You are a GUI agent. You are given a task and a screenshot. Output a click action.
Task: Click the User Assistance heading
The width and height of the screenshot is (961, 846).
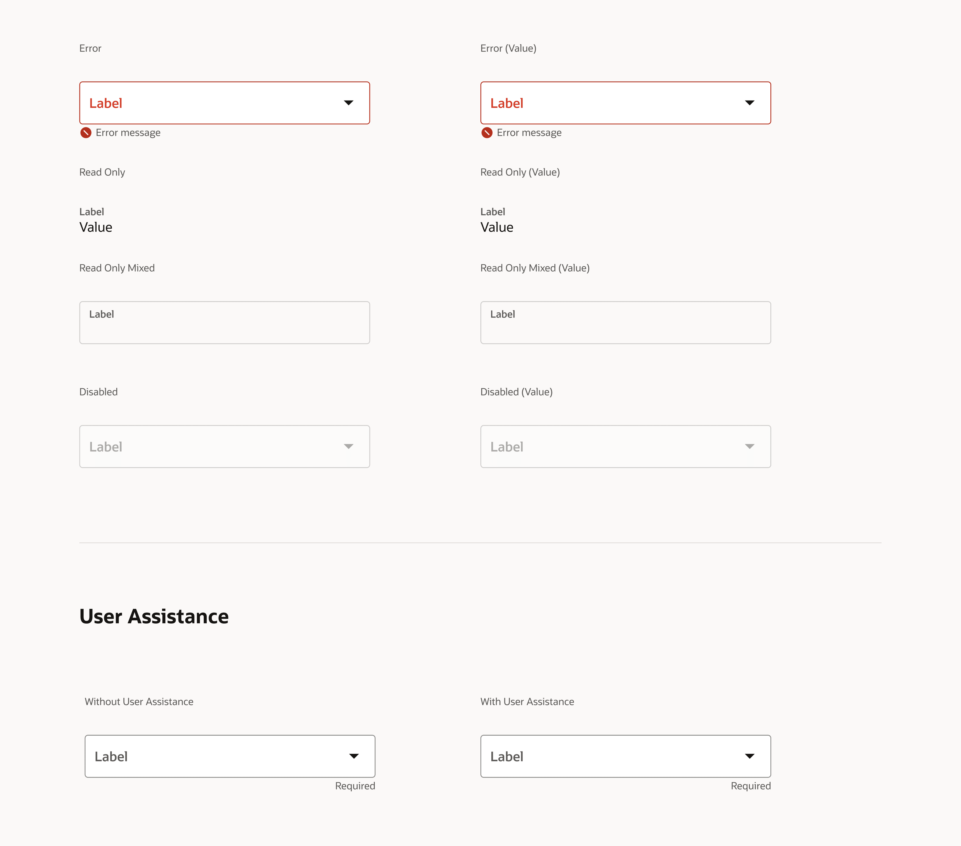(154, 616)
